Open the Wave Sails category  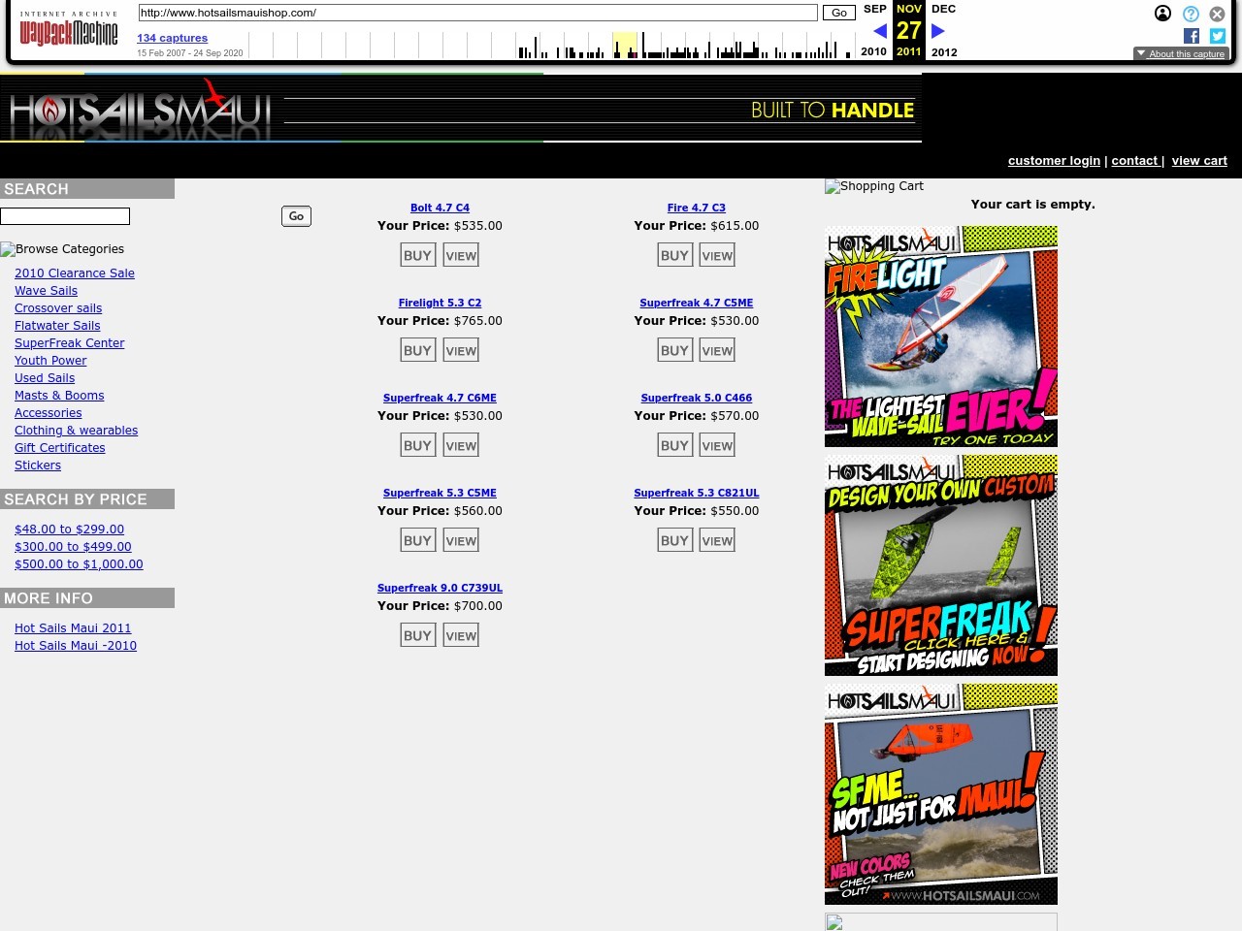46,291
